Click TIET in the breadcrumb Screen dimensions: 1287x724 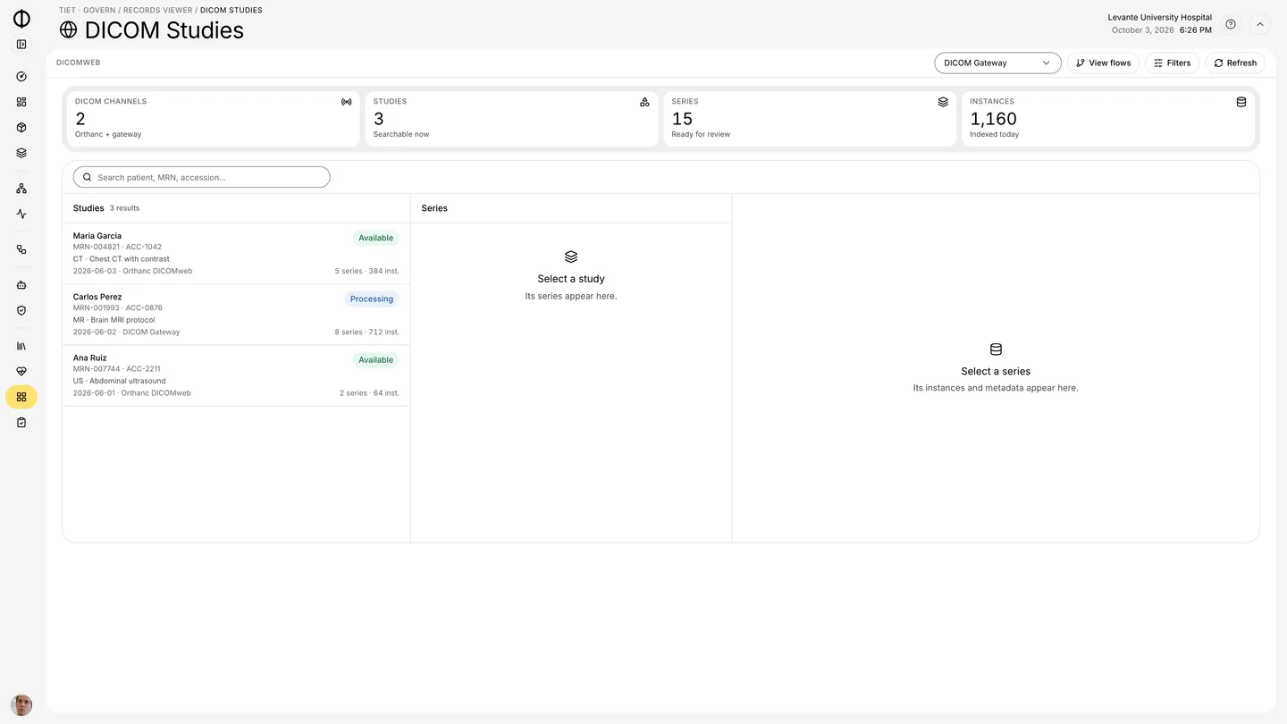(x=67, y=11)
